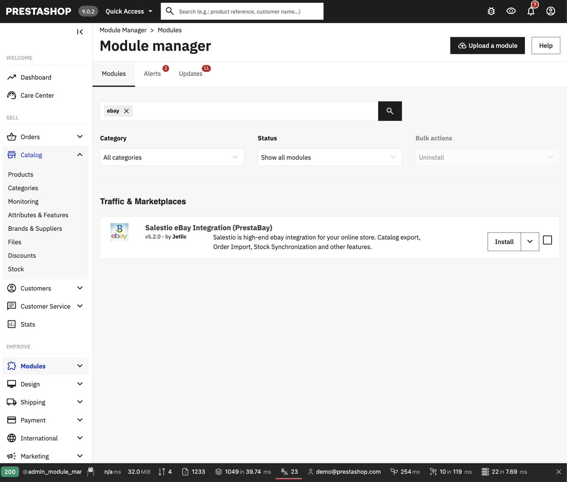Screen dimensions: 567x482
Task: Click the Shipping truck icon
Action: (x=12, y=402)
